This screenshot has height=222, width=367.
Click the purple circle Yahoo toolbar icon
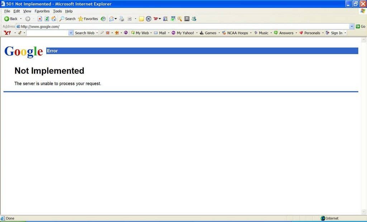tap(126, 33)
